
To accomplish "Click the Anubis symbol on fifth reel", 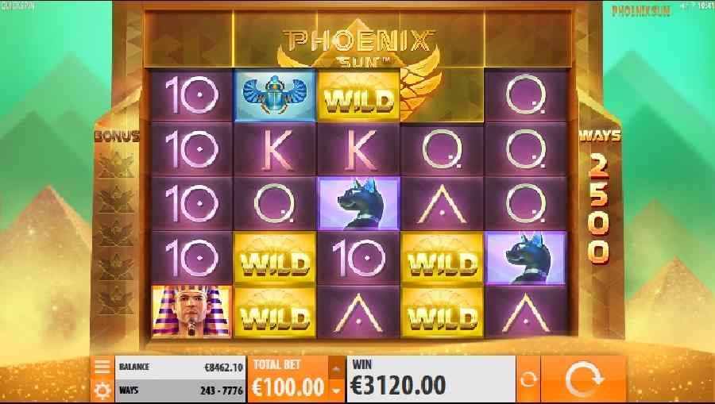I will coord(526,258).
